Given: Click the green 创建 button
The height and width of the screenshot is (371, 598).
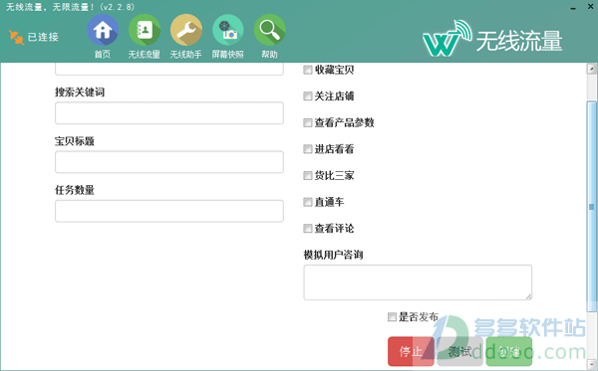Looking at the screenshot, I should tap(508, 351).
